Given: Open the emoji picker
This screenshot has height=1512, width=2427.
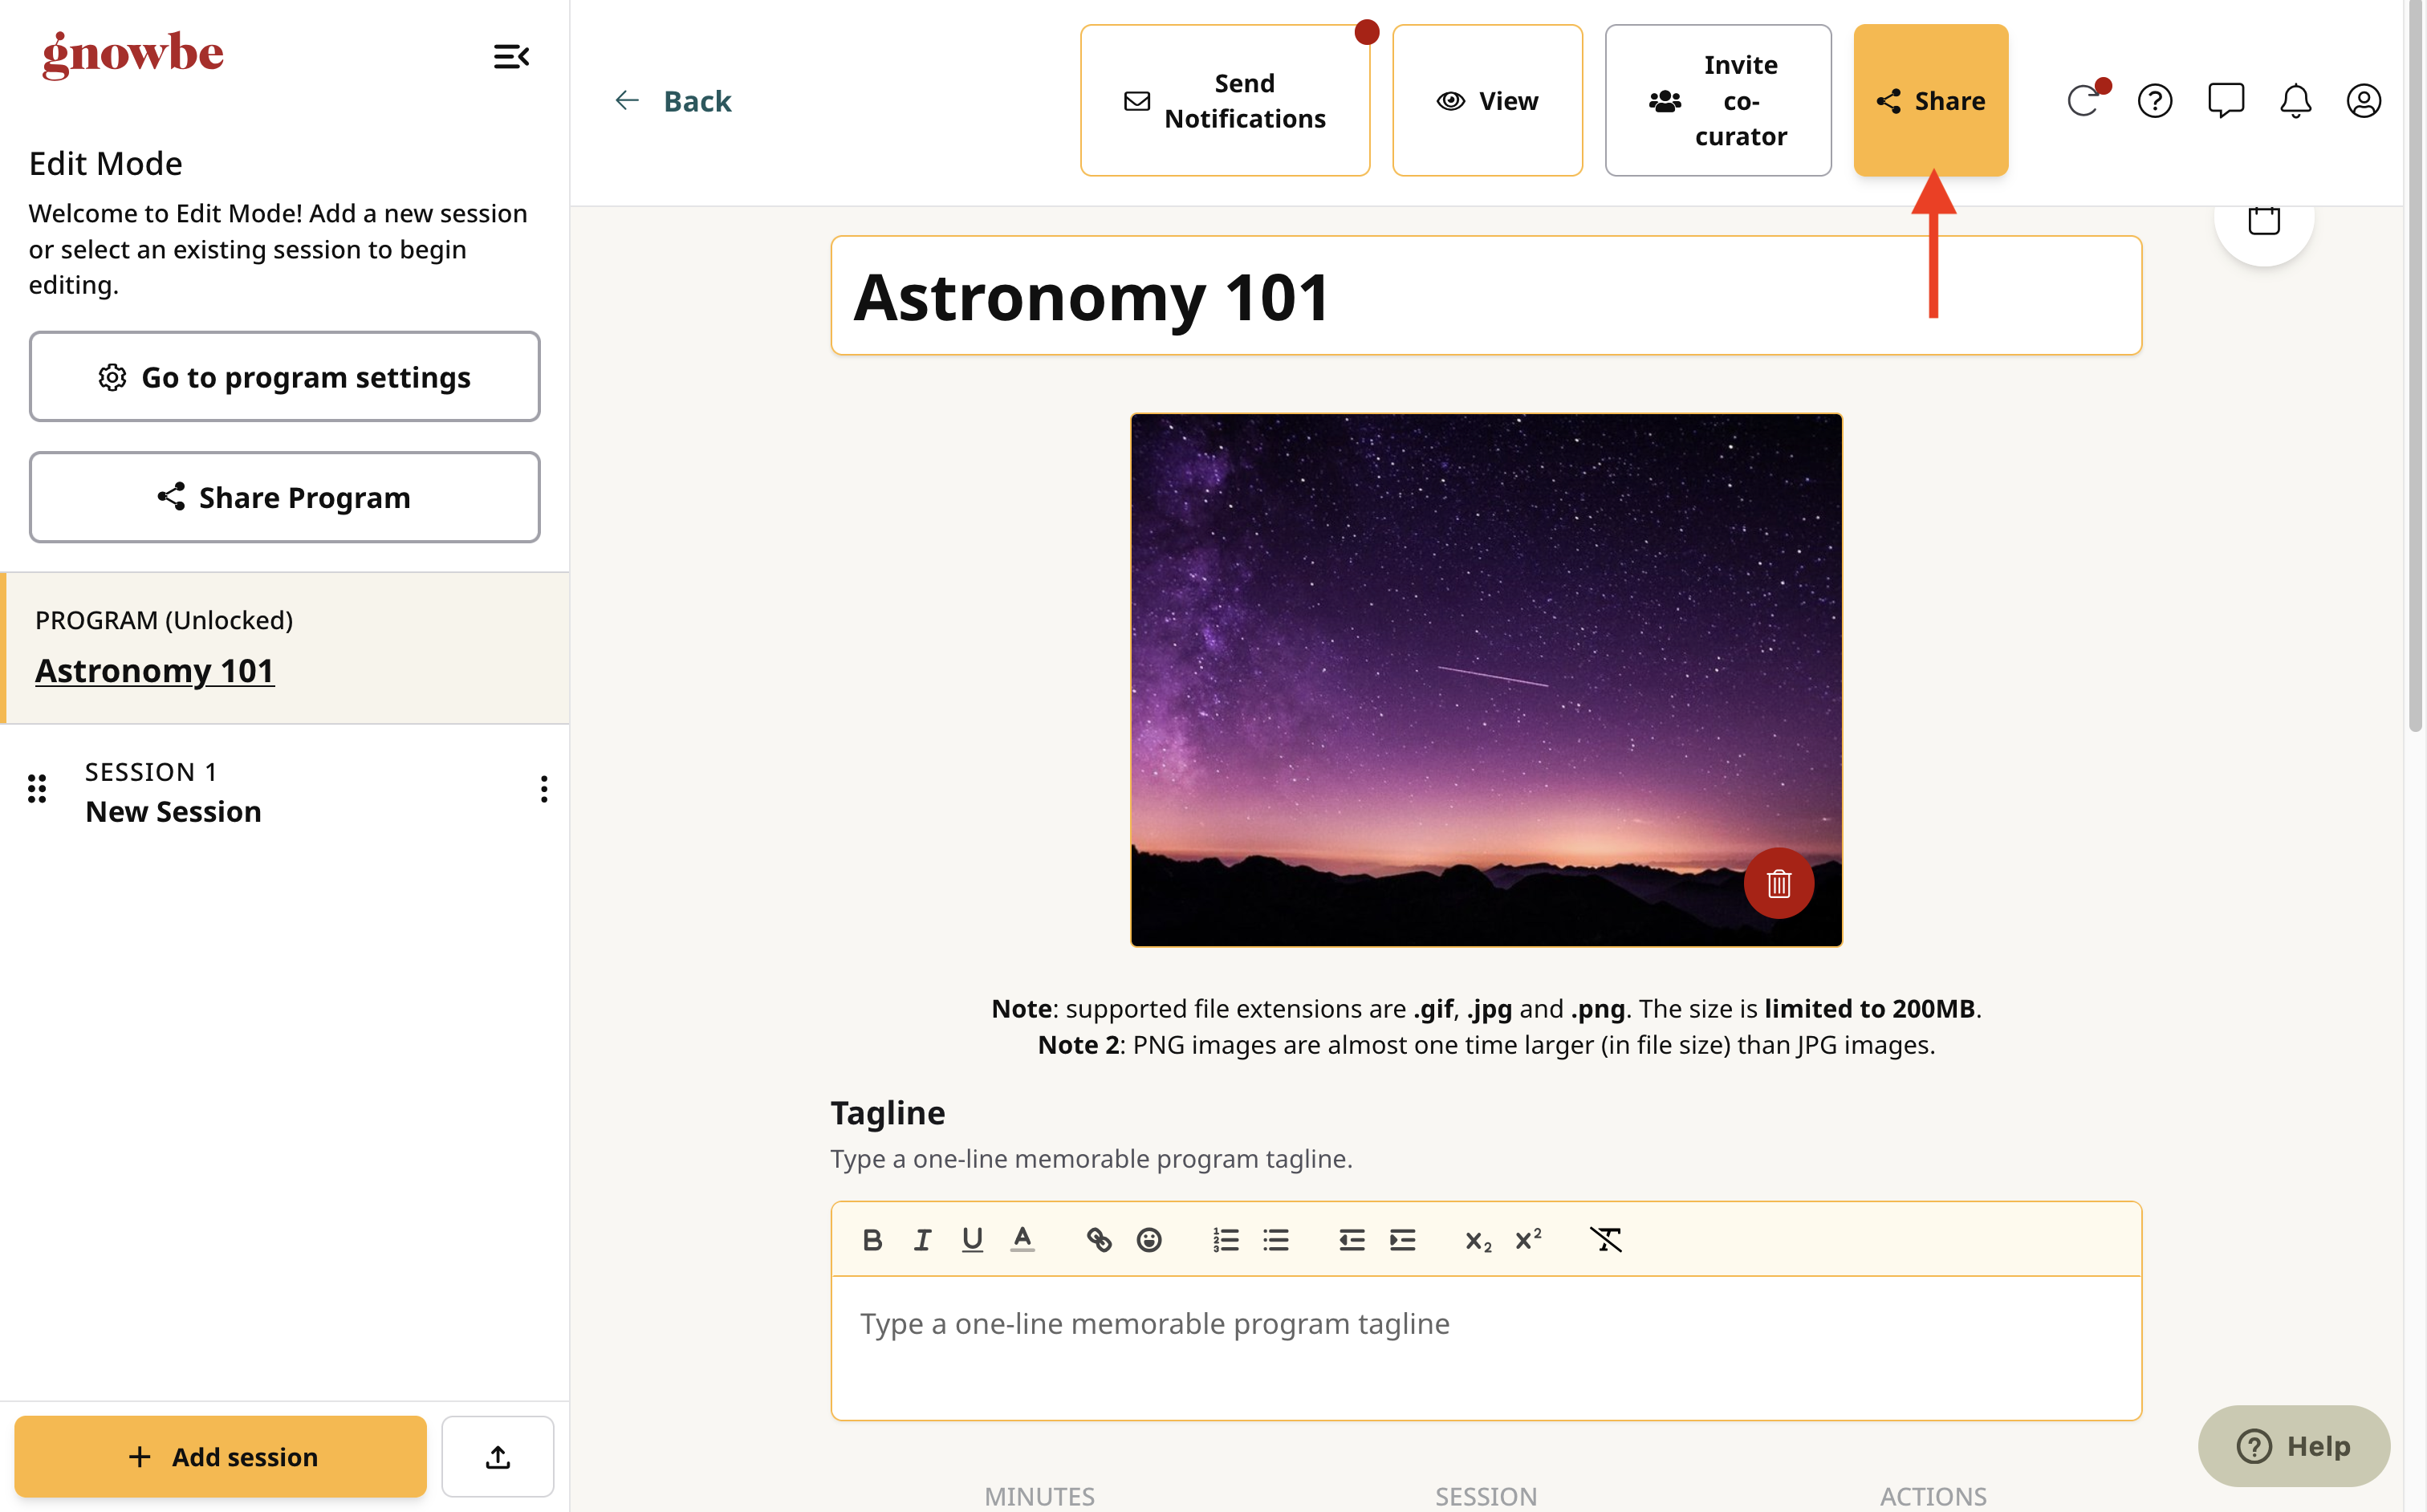Looking at the screenshot, I should [1149, 1240].
